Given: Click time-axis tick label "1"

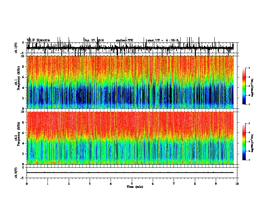Looking at the screenshot, I should click(48, 184).
